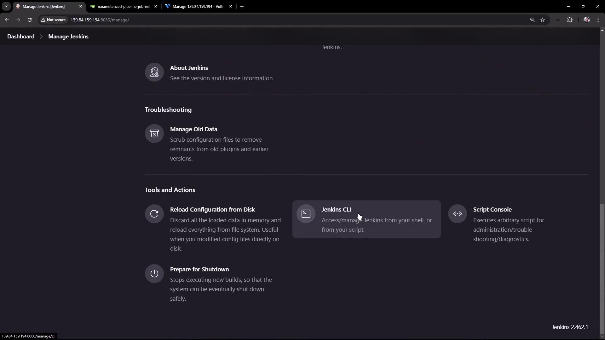Go to Dashboard via the breadcrumb
Viewport: 605px width, 340px height.
tap(21, 37)
